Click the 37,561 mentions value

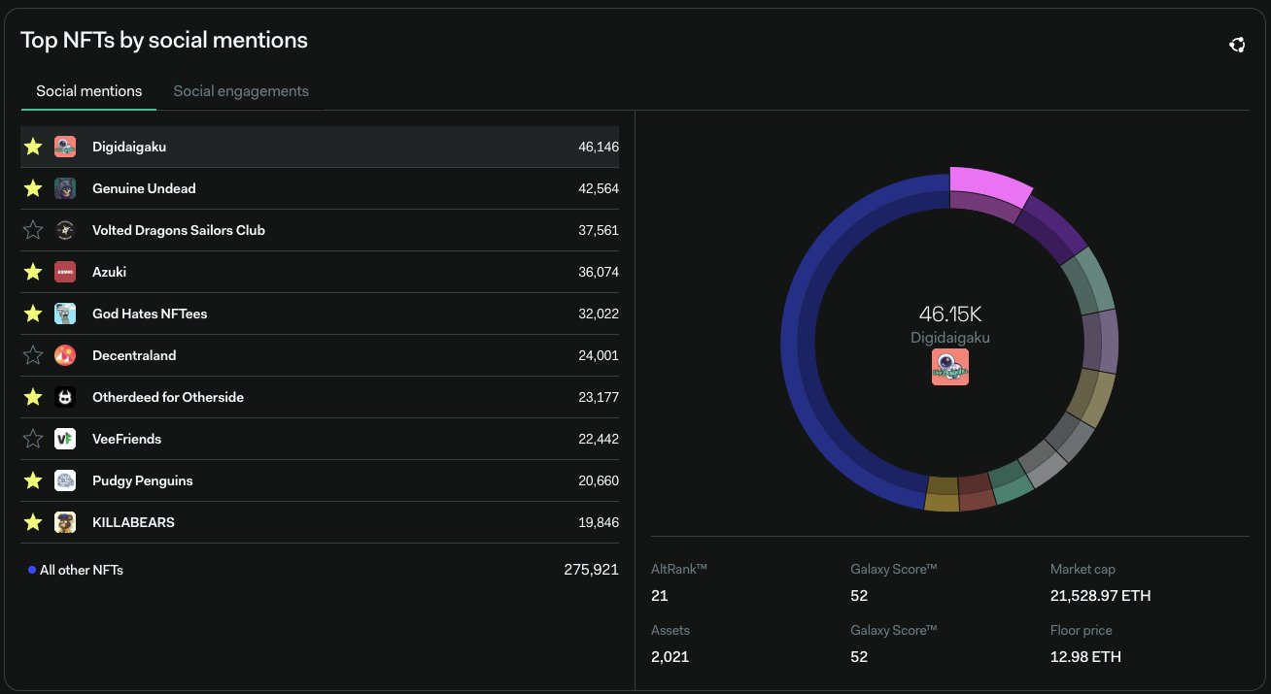tap(599, 230)
